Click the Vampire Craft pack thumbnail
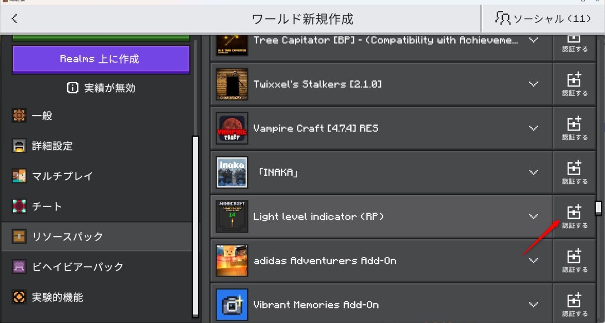This screenshot has width=605, height=323. coord(232,128)
